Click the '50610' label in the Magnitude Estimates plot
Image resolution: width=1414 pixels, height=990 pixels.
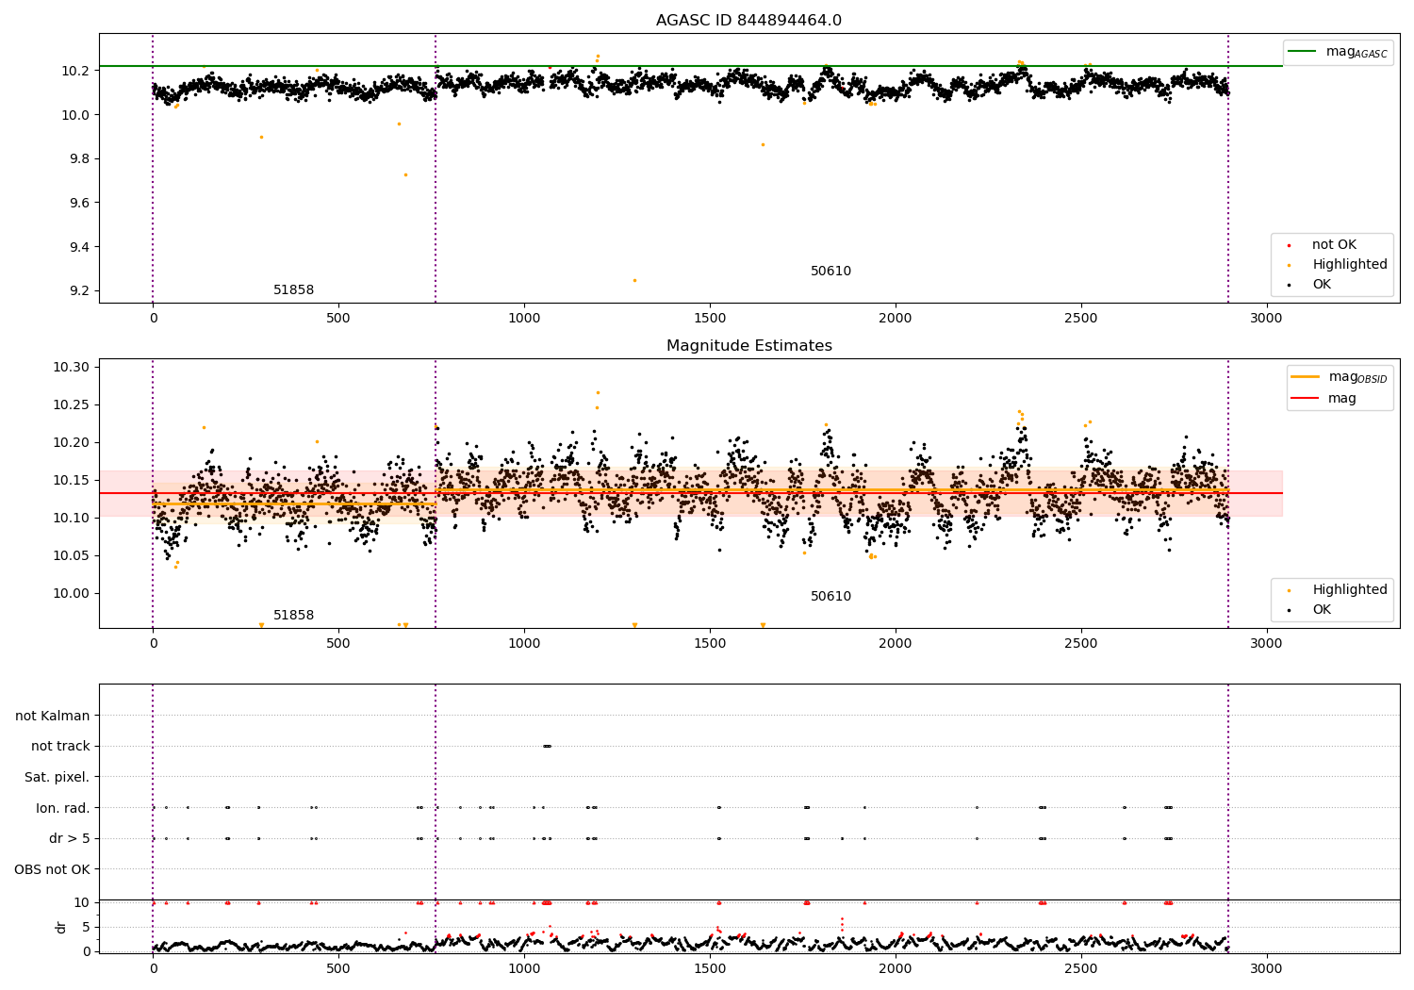pyautogui.click(x=830, y=597)
